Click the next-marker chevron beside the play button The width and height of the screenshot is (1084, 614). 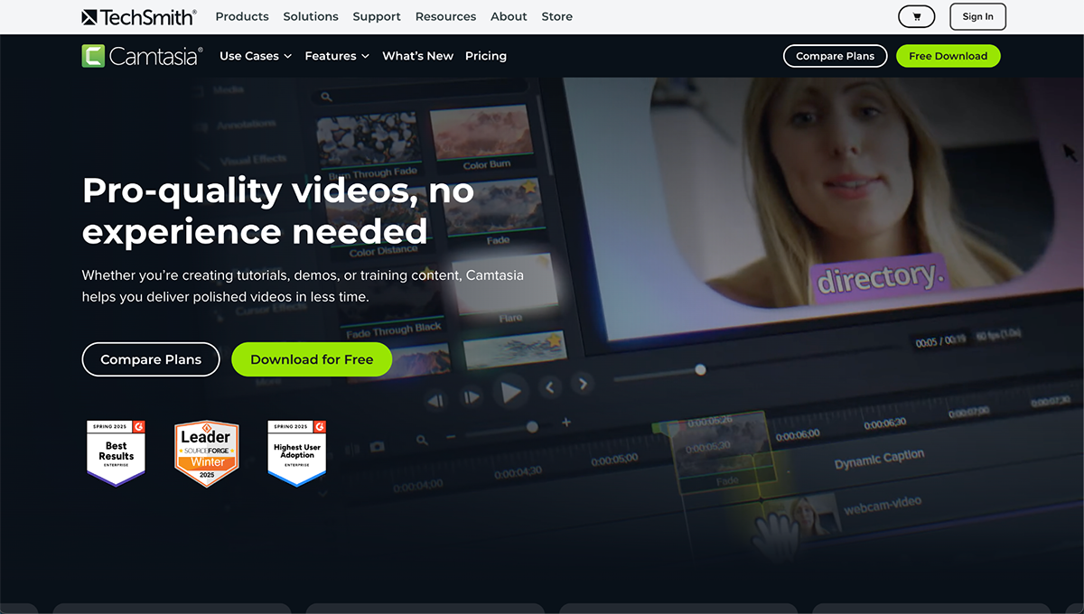pyautogui.click(x=582, y=384)
